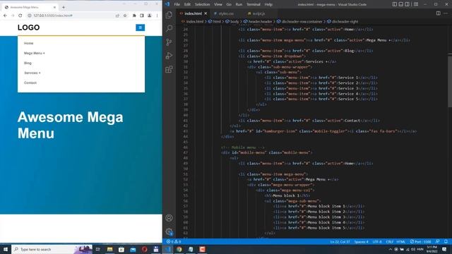
Task: Click the Live Server Port: 5500 status item
Action: [421, 241]
